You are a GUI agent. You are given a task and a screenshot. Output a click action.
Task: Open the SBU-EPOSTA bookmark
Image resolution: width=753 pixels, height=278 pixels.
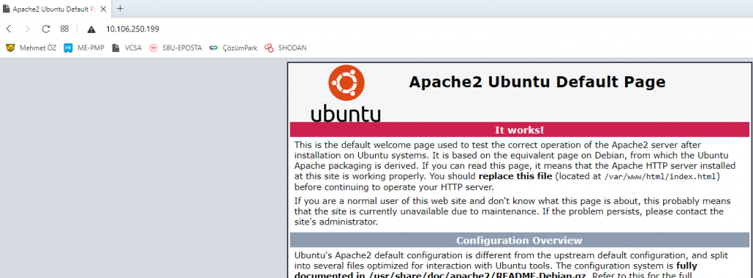pyautogui.click(x=175, y=48)
